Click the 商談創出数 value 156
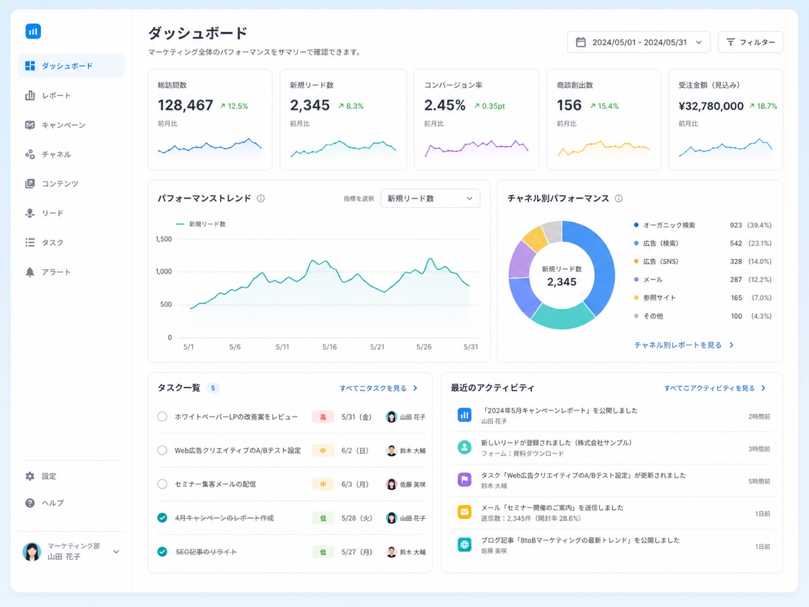The height and width of the screenshot is (607, 809). [x=569, y=105]
